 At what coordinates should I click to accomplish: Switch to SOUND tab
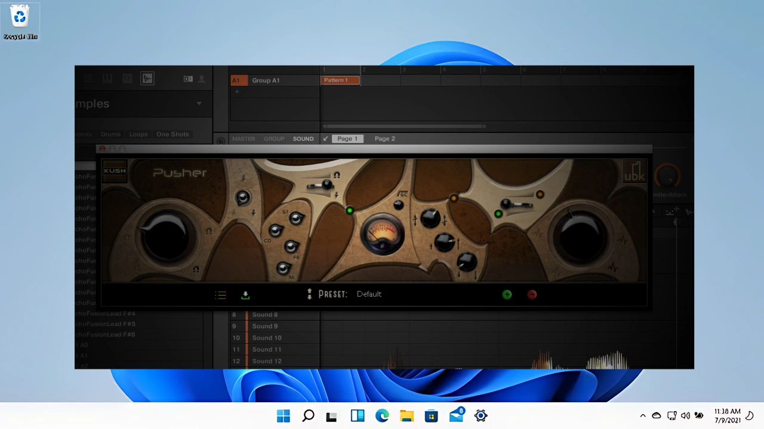(x=303, y=139)
